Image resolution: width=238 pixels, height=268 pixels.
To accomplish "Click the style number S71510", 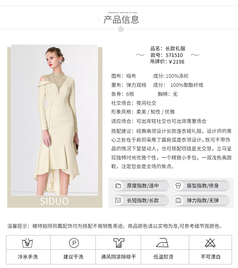I will click(x=174, y=55).
